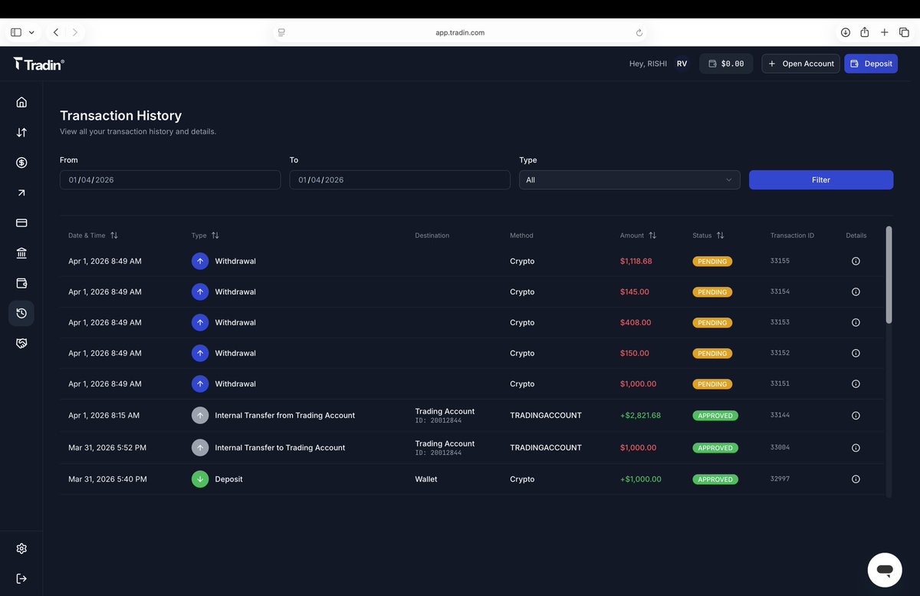View details of transaction 33153
Screen dimensions: 920x596
[856, 322]
